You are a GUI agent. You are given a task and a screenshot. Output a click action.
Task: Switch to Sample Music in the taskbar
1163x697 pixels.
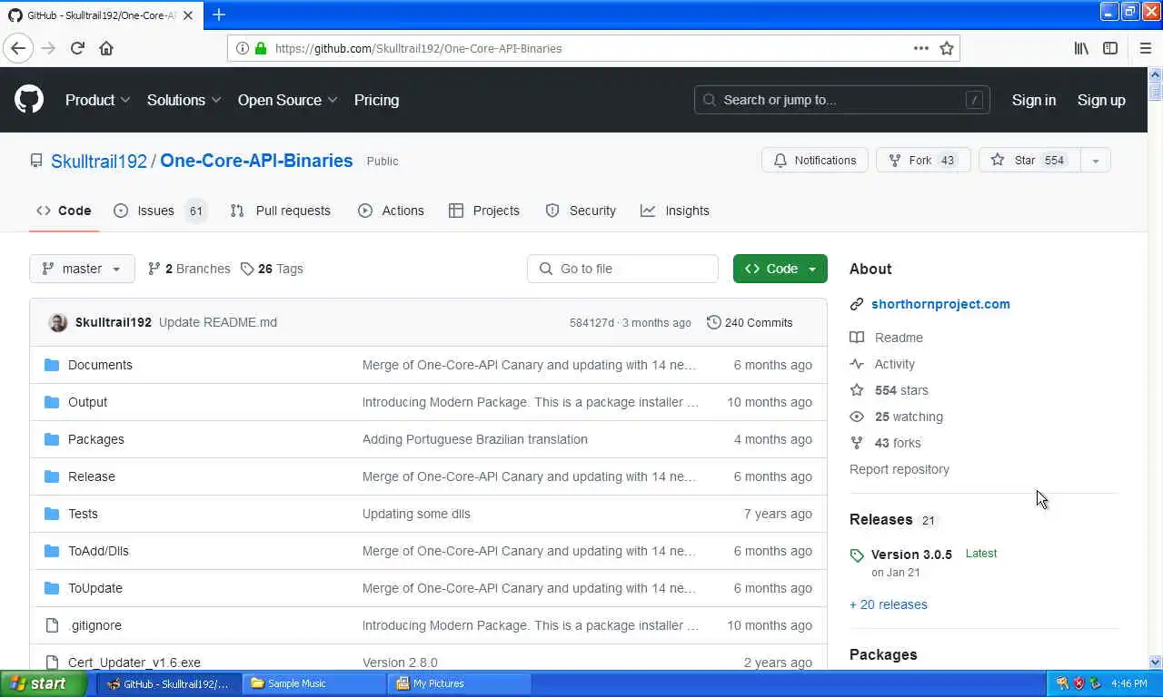[x=315, y=683]
